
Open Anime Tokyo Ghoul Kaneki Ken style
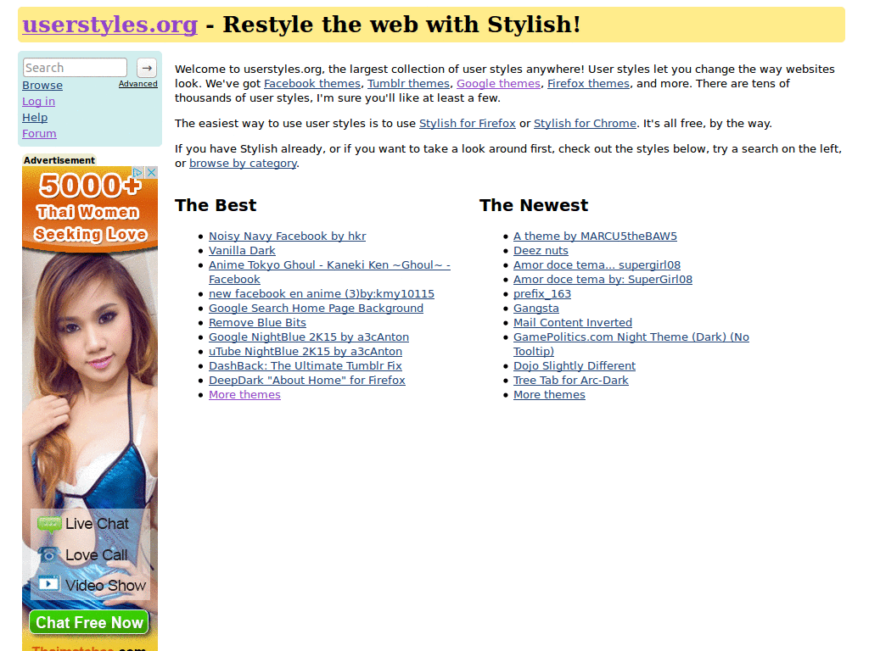(x=329, y=272)
